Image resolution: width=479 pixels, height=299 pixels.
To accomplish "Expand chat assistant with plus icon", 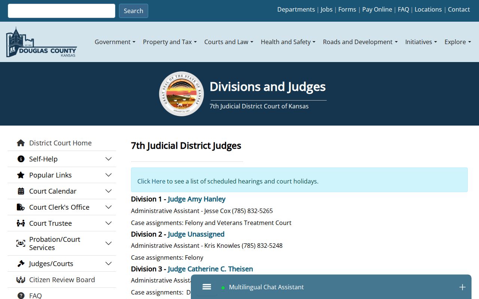I will 462,287.
